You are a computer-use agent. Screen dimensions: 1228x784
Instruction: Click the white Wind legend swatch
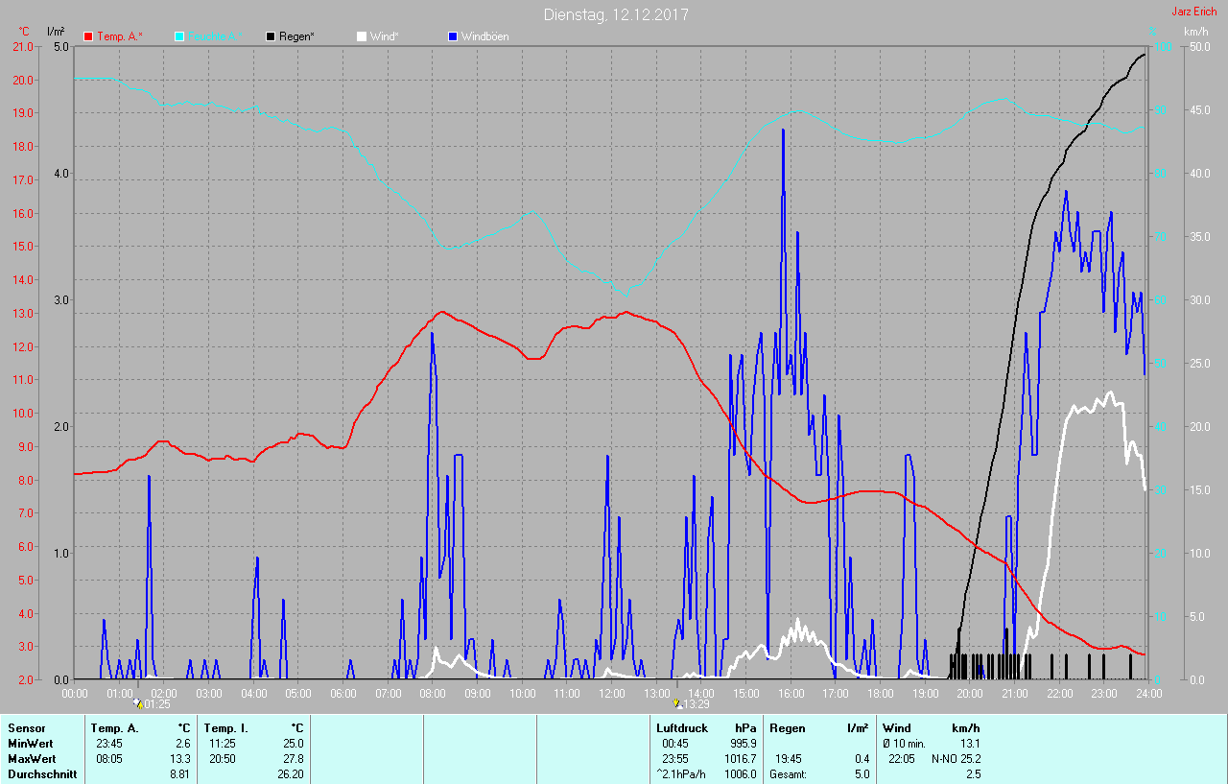point(361,36)
